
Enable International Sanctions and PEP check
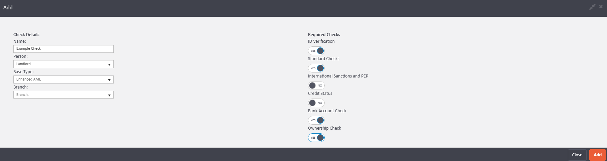(316, 86)
